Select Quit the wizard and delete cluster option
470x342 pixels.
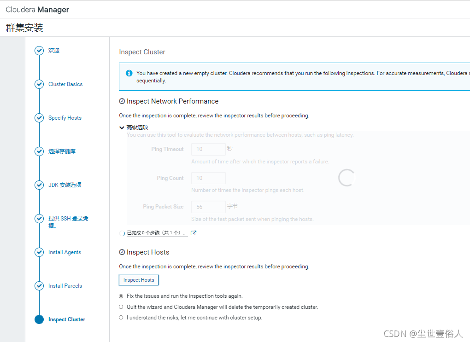[x=121, y=307]
